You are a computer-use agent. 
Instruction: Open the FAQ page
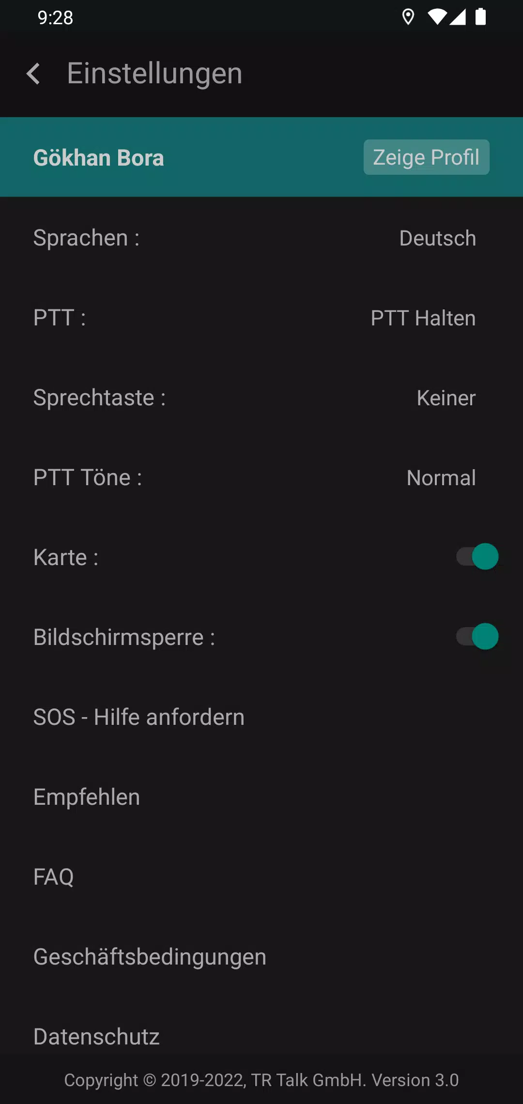pos(261,877)
